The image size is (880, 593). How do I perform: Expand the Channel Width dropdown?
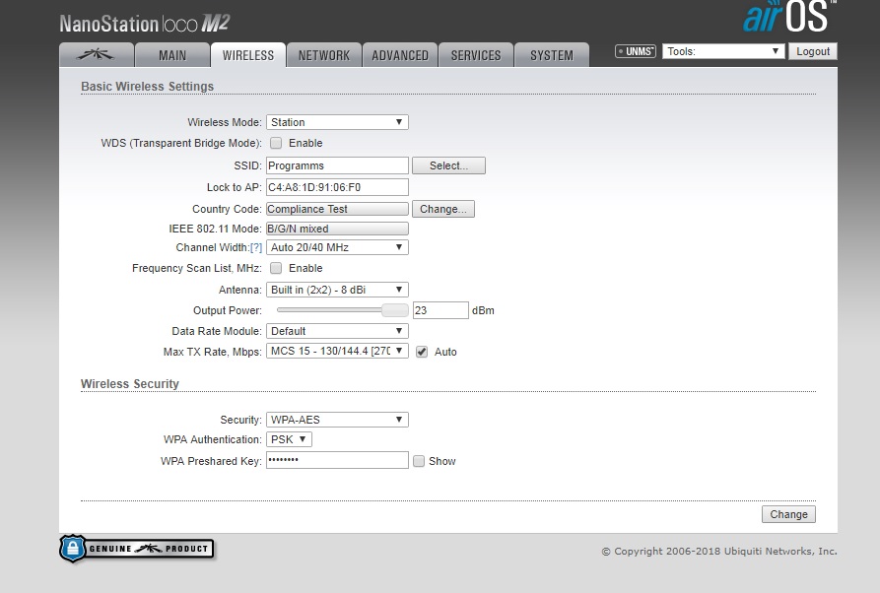tap(337, 247)
